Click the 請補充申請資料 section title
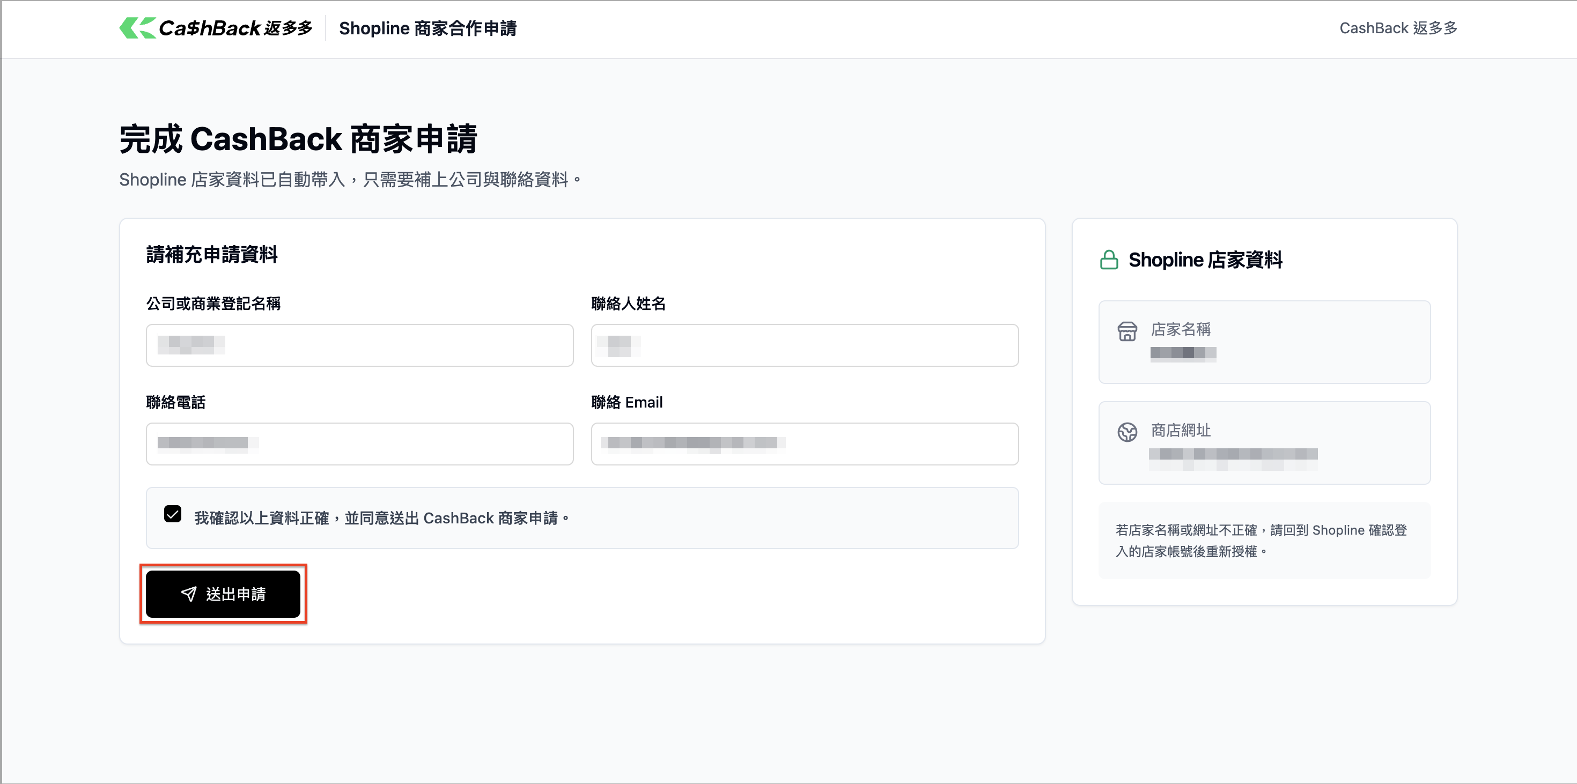This screenshot has height=784, width=1577. (212, 255)
